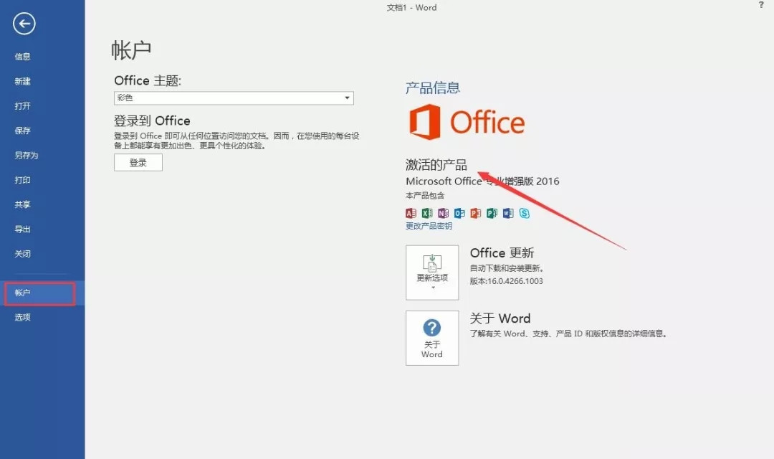
Task: Click the 自动下载和安装更新。 text
Action: click(507, 268)
